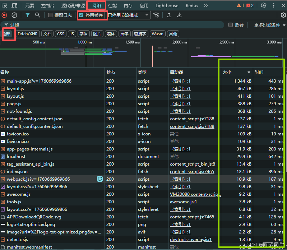Image resolution: width=287 pixels, height=250 pixels.
Task: Open DevTools three-dot menu
Action: tap(274, 5)
